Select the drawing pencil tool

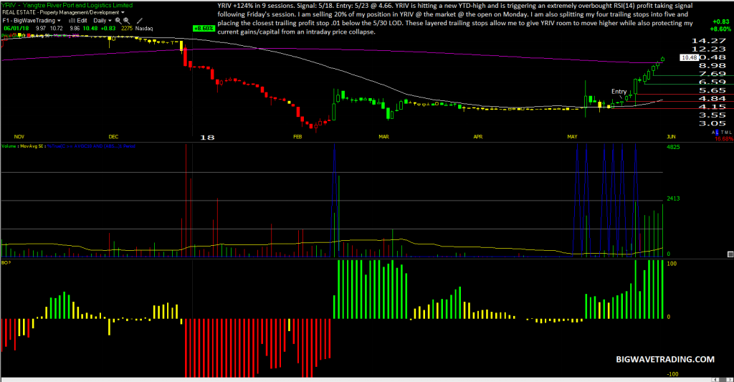(140, 21)
